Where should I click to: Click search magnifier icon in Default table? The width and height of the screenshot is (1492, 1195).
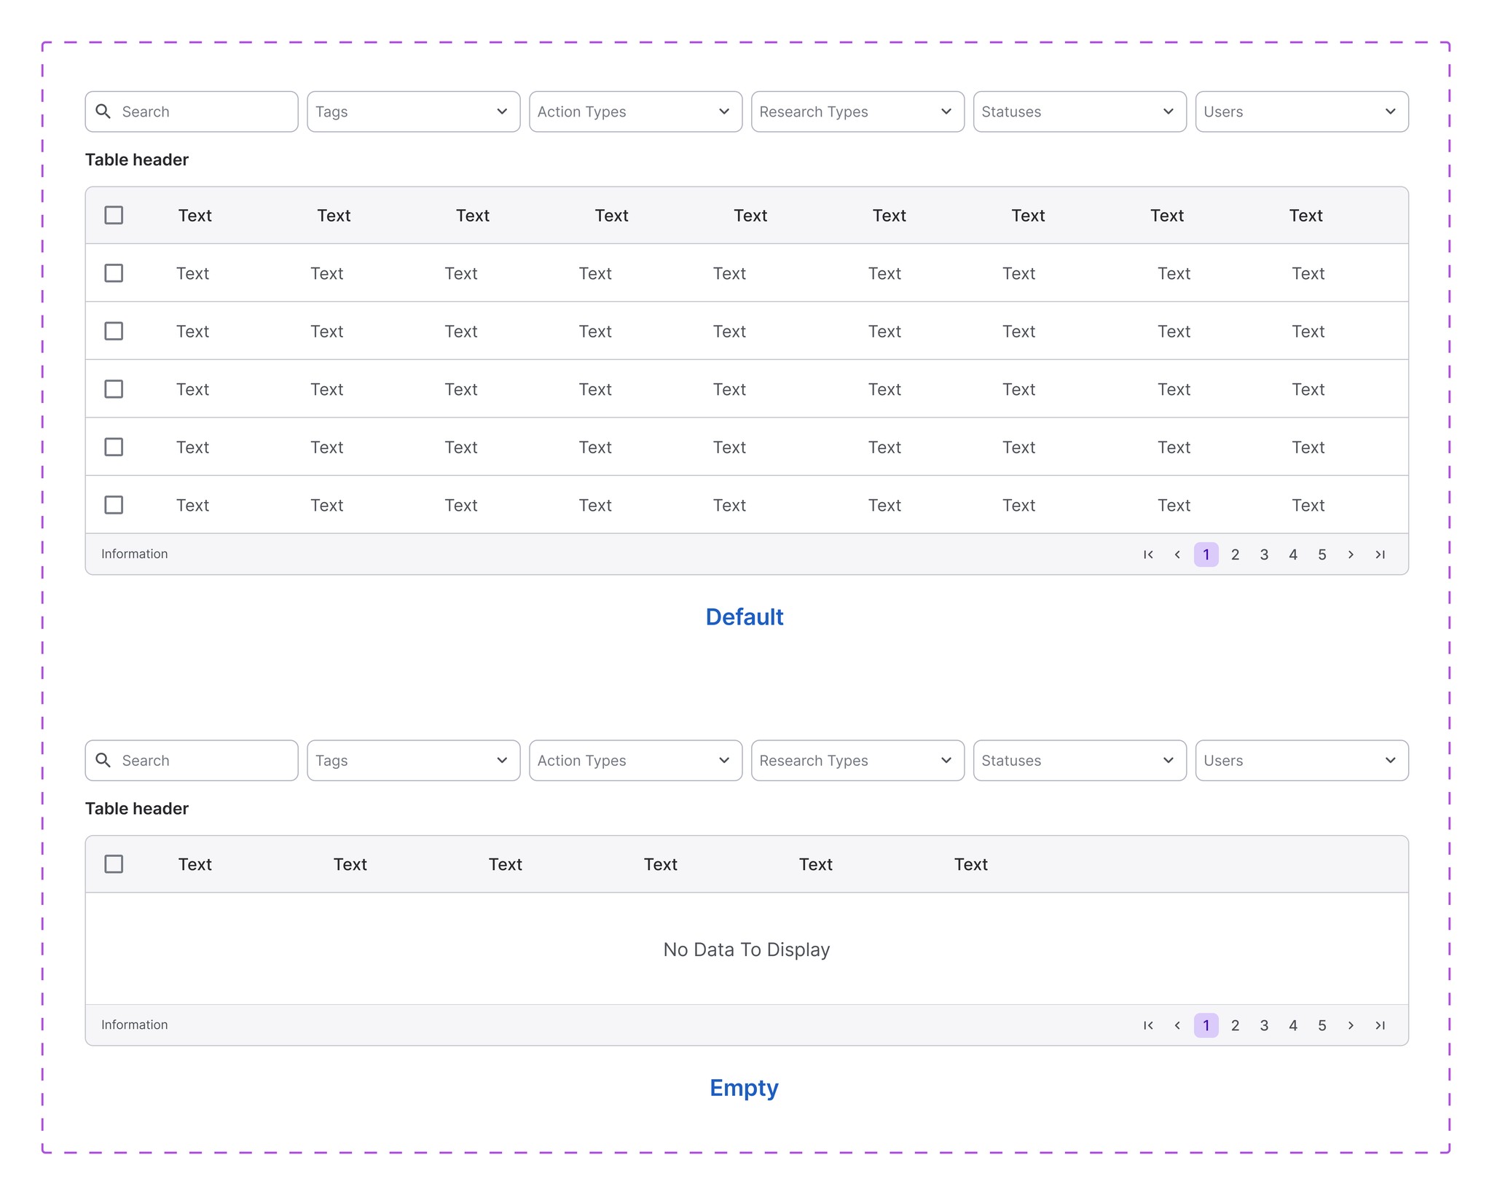click(x=103, y=111)
